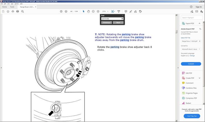The height and width of the screenshot is (122, 205).
Task: Go to next page with the down arrow
Action: tap(66, 11)
